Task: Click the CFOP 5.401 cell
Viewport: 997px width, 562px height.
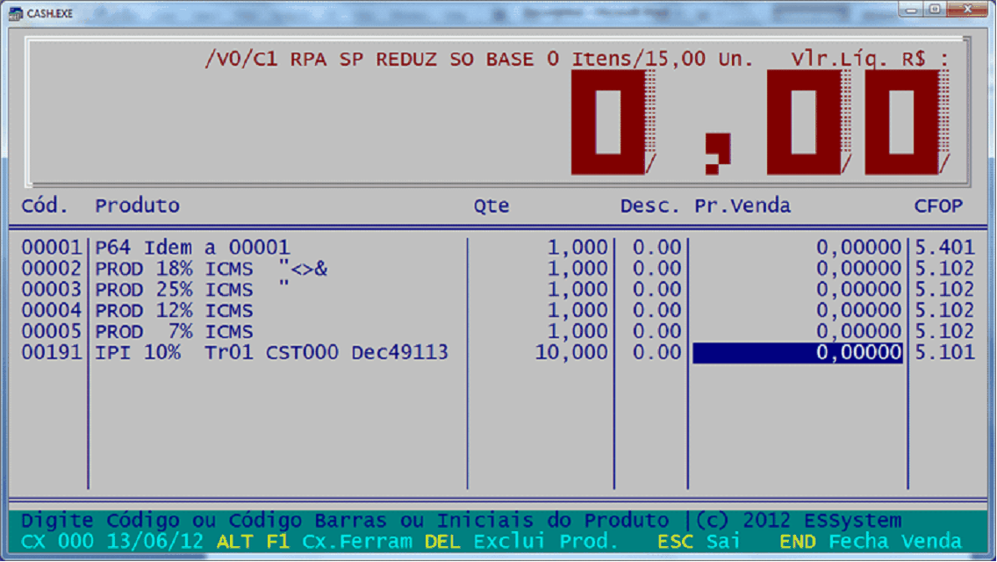Action: tap(944, 248)
